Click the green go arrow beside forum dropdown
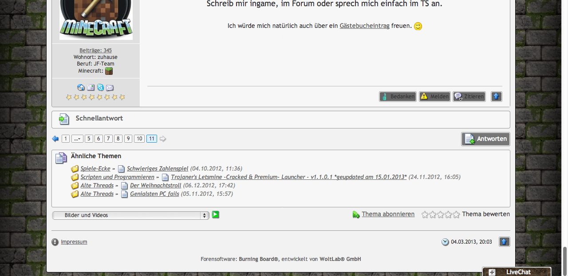568x276 pixels. point(216,215)
